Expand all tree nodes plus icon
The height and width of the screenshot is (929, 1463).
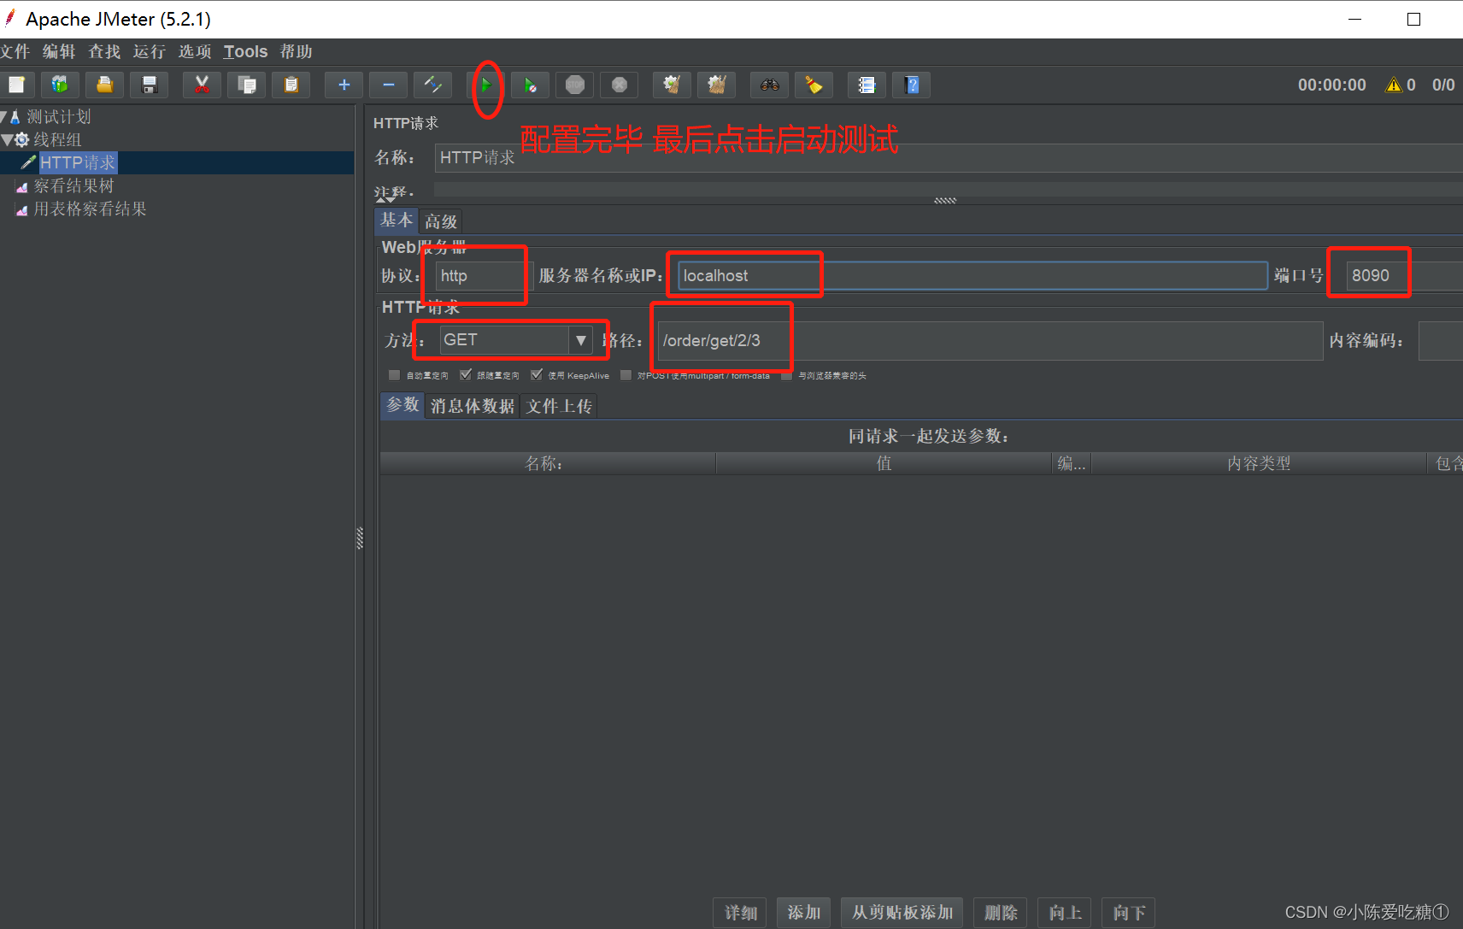[344, 85]
